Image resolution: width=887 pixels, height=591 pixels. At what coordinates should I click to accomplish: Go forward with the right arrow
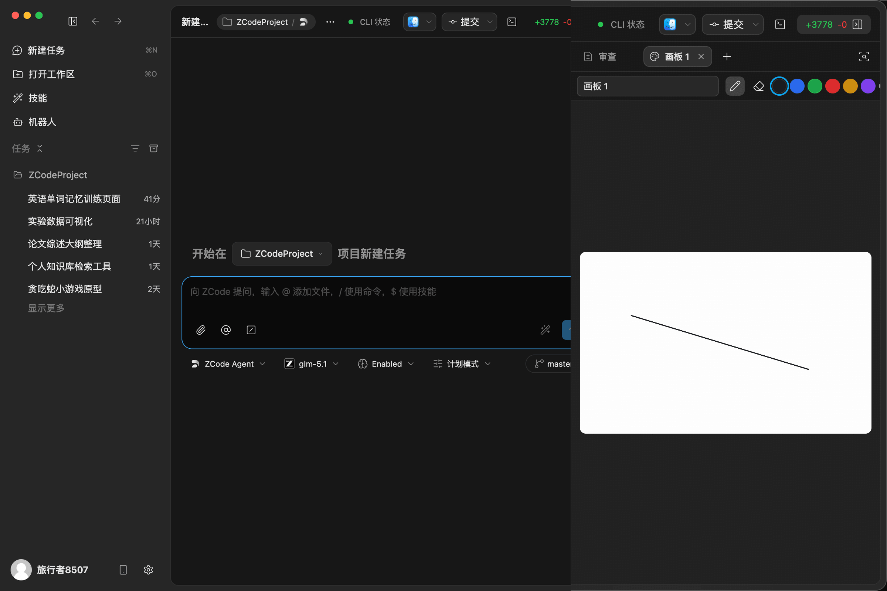[x=118, y=21]
